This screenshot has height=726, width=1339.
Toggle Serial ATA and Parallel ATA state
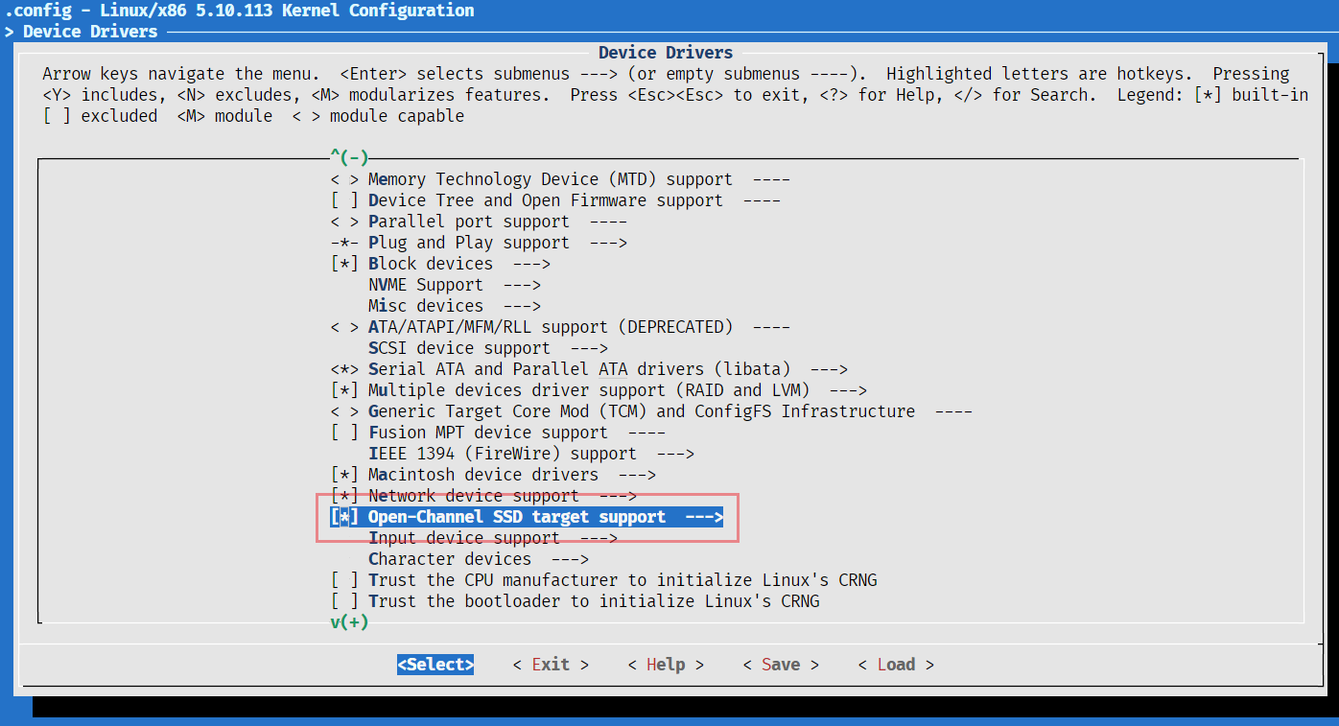[344, 369]
